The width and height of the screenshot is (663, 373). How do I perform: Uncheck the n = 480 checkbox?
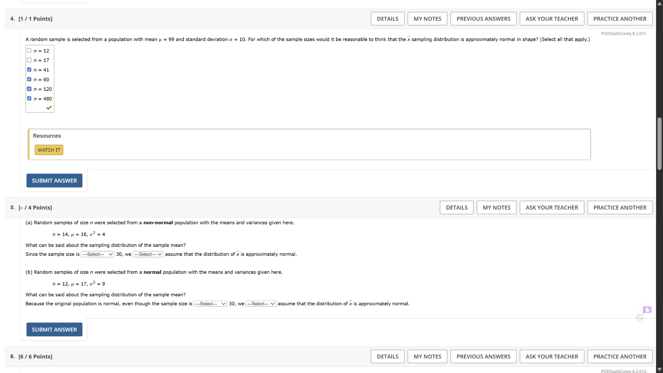tap(29, 98)
